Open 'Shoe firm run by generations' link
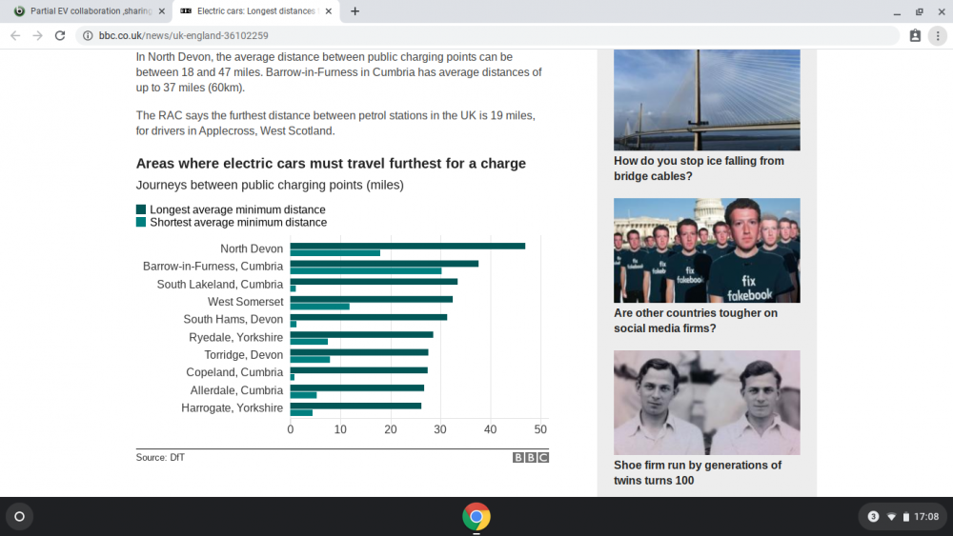Screen dimensions: 953x536 pyautogui.click(x=698, y=473)
